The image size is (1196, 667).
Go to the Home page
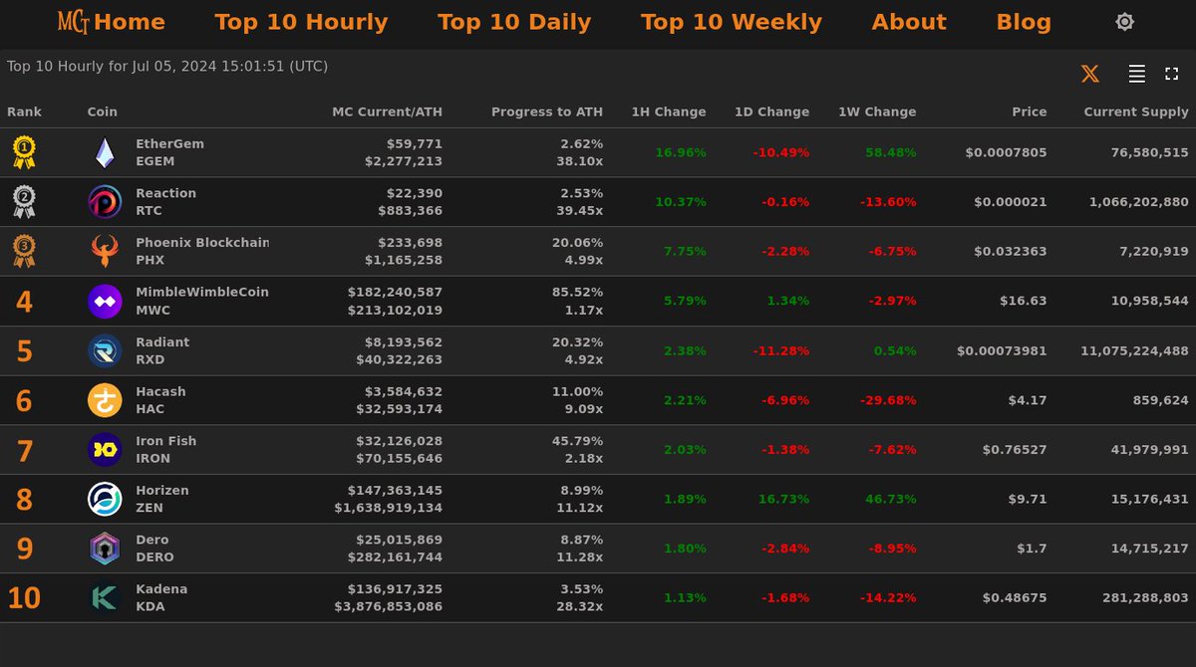(x=130, y=22)
